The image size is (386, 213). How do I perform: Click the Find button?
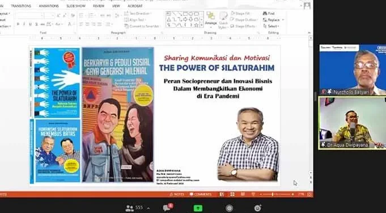pos(269,13)
